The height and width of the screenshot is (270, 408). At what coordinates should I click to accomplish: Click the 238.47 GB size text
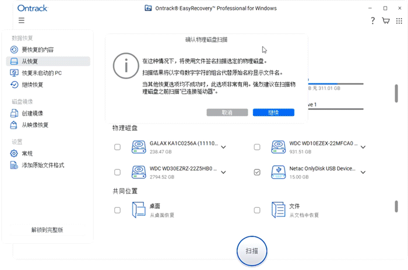(x=160, y=152)
